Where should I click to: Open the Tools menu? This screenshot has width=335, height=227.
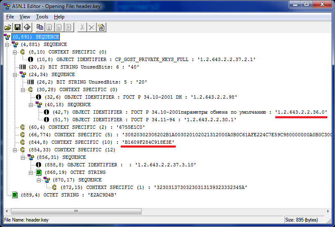(x=42, y=17)
